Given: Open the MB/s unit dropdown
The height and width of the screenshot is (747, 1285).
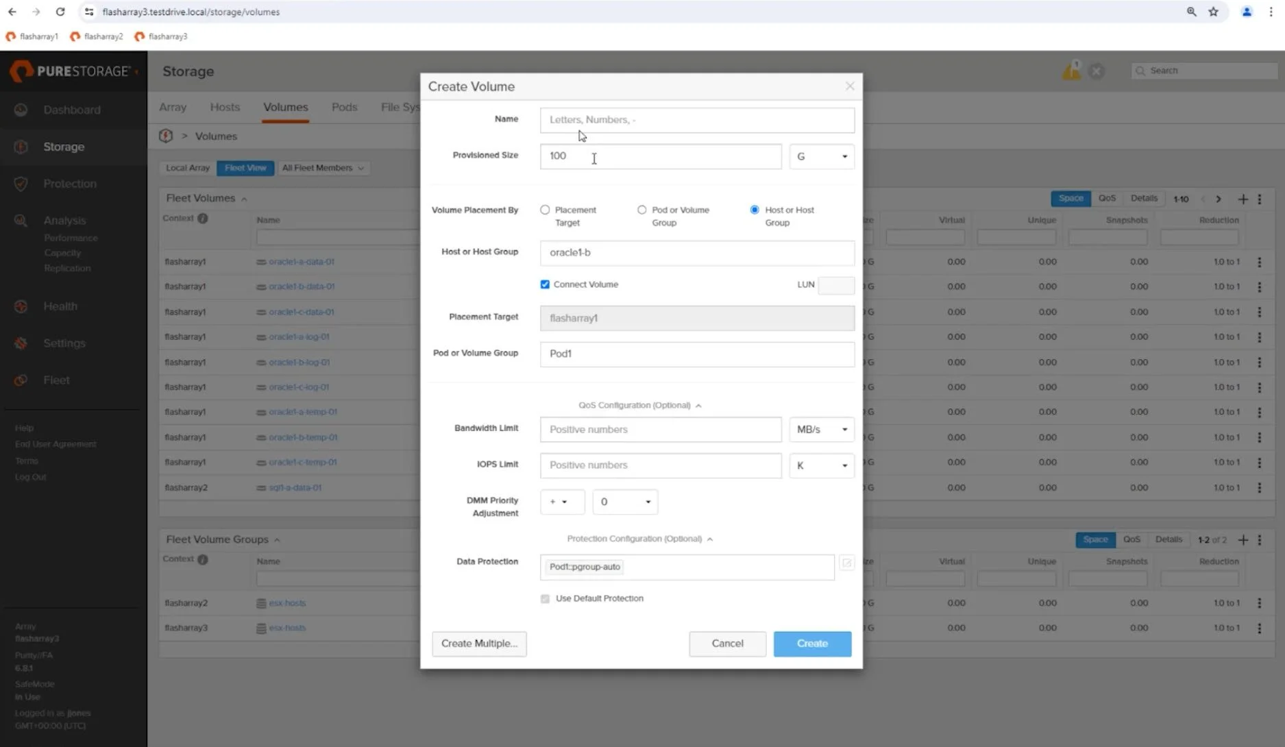Looking at the screenshot, I should (x=822, y=430).
